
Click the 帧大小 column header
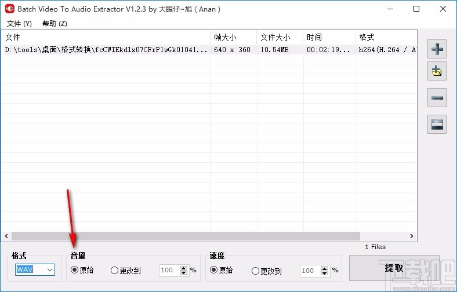coord(234,37)
